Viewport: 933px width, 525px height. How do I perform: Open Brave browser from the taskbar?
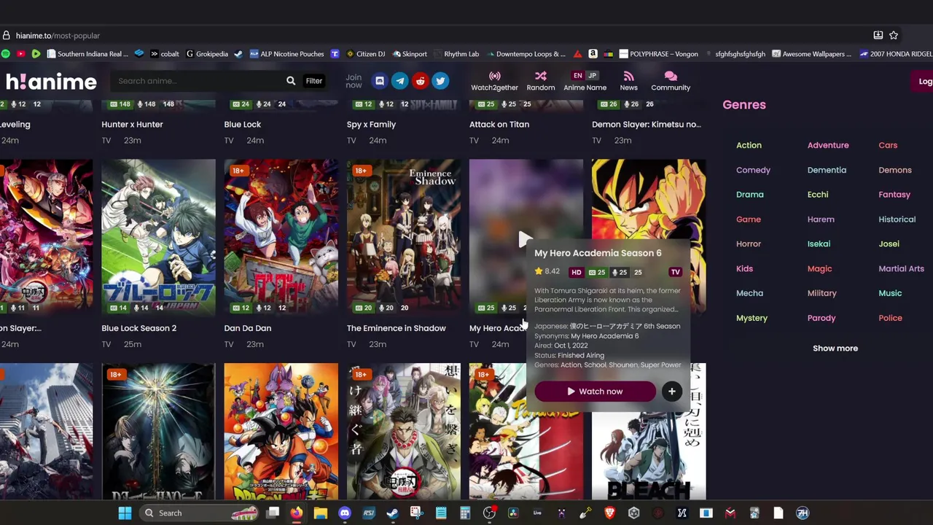click(x=609, y=513)
